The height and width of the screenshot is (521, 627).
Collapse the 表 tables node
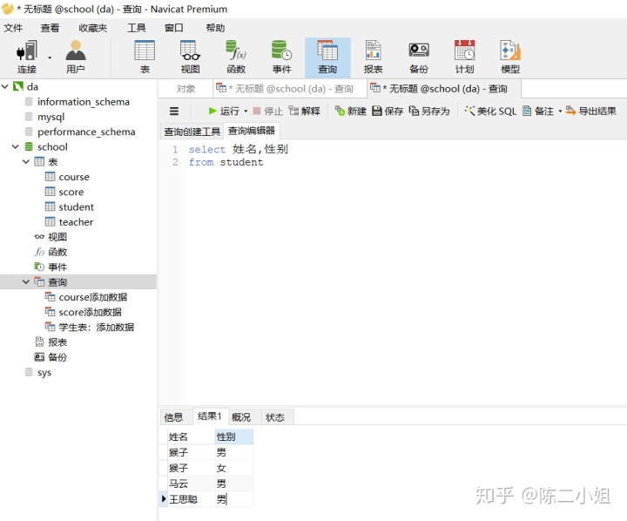click(x=26, y=162)
